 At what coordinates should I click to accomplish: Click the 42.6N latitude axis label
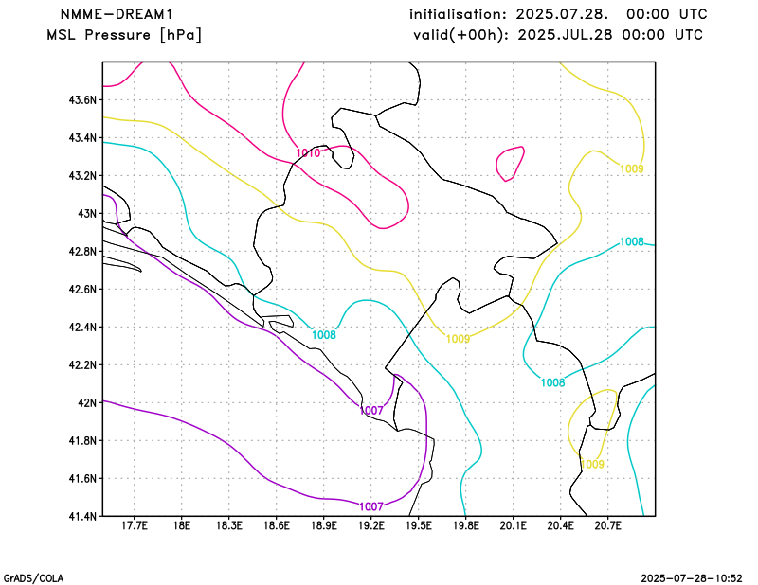(82, 290)
